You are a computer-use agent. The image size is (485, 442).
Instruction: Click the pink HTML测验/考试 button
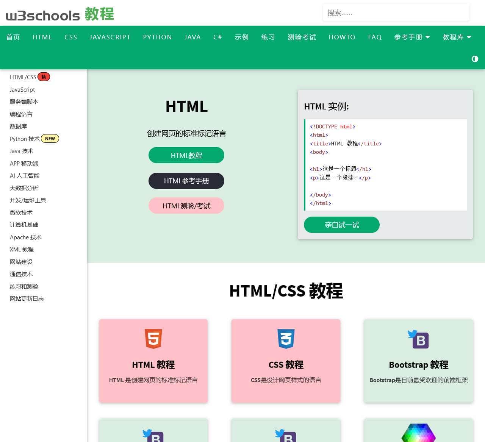(x=186, y=206)
